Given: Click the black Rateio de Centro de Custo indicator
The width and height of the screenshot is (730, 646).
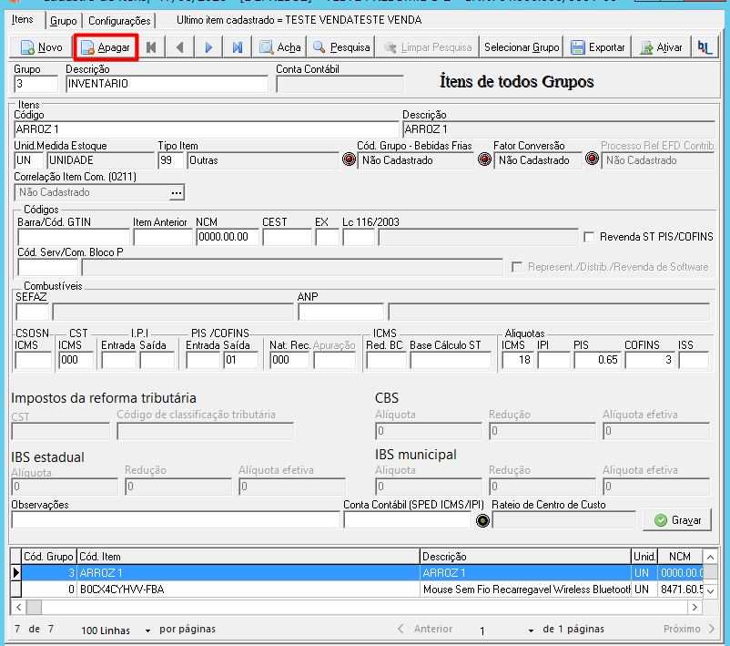Looking at the screenshot, I should pos(482,520).
